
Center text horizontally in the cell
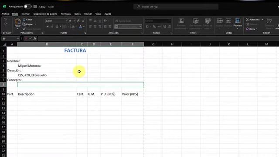pos(95,27)
